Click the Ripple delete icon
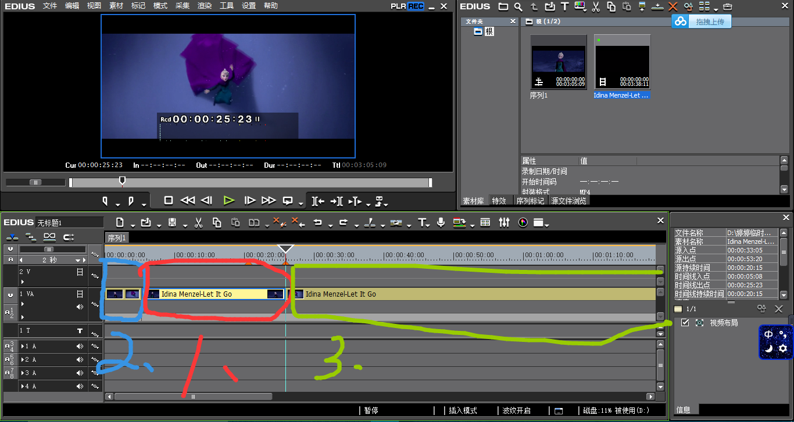This screenshot has height=422, width=794. [298, 222]
